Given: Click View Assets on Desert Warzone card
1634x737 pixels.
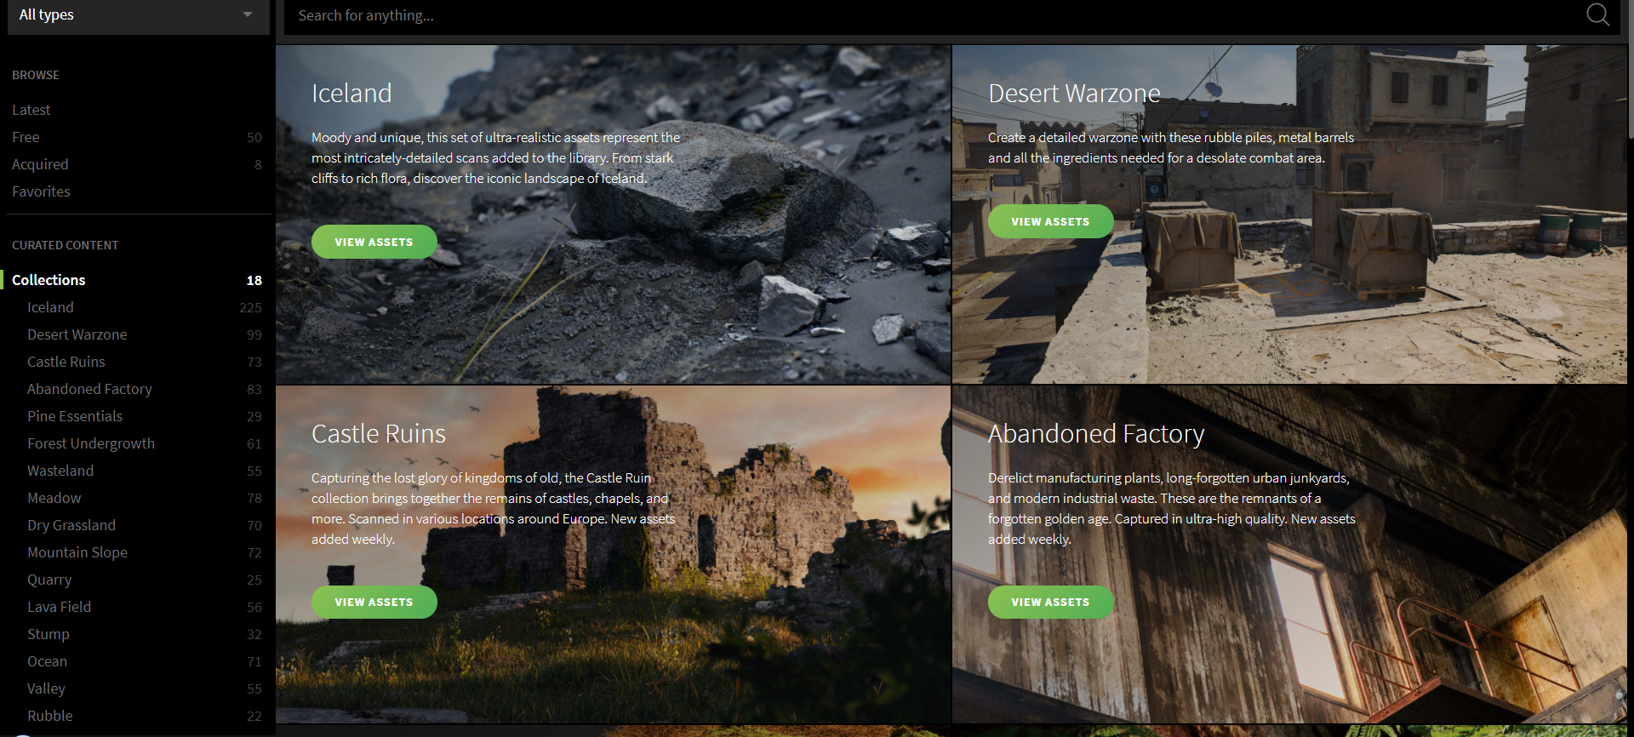Looking at the screenshot, I should coord(1051,221).
